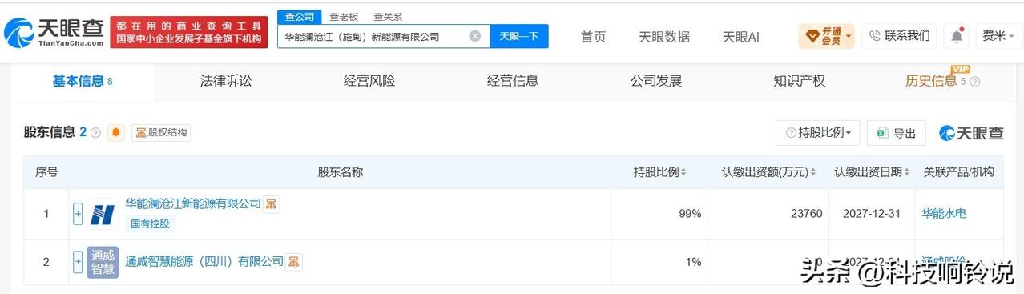Open the 持股比例 filter dropdown
This screenshot has height=294, width=1024.
point(818,133)
